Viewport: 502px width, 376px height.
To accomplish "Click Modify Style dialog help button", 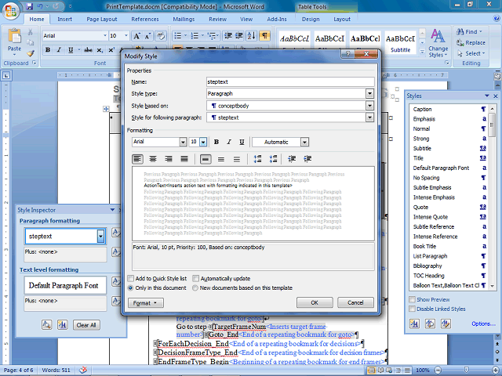I will 347,54.
